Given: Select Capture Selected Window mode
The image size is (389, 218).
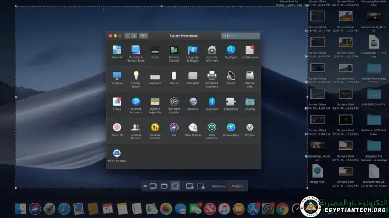Looking at the screenshot, I should click(x=164, y=186).
